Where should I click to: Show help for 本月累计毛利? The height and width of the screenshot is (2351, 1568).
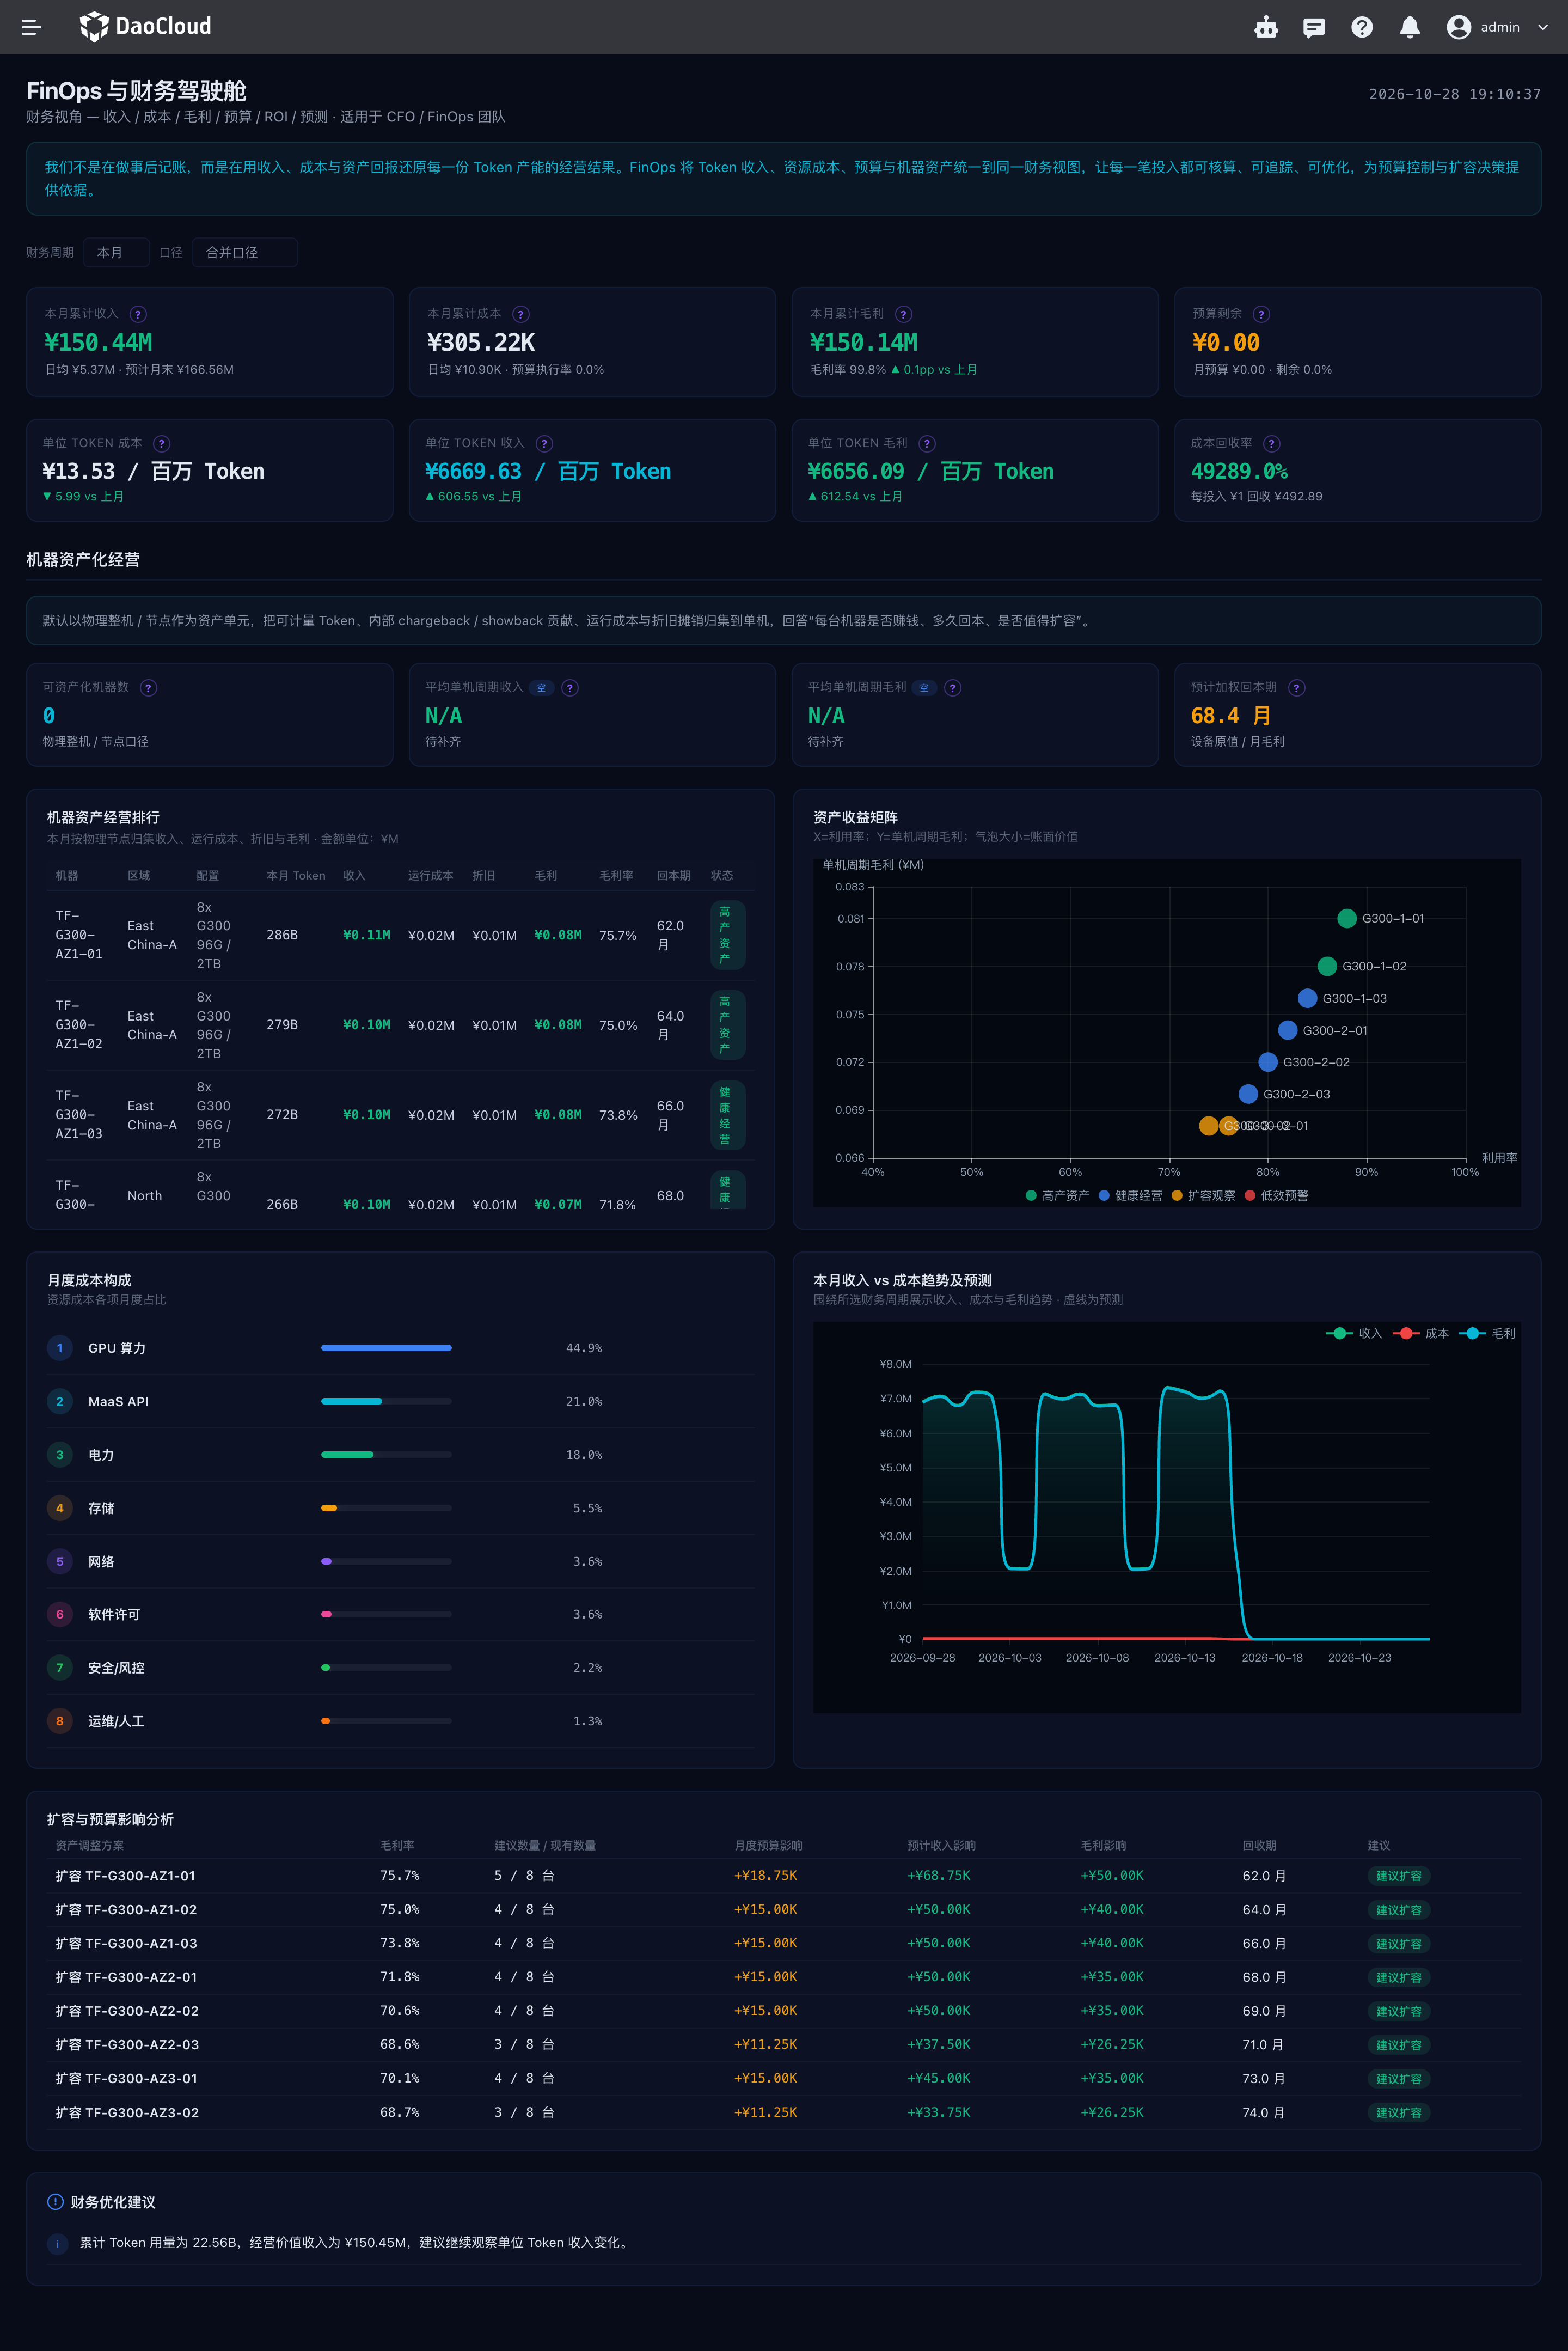pos(904,314)
